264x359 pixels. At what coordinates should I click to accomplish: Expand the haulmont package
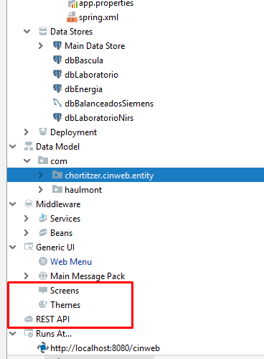coord(41,189)
